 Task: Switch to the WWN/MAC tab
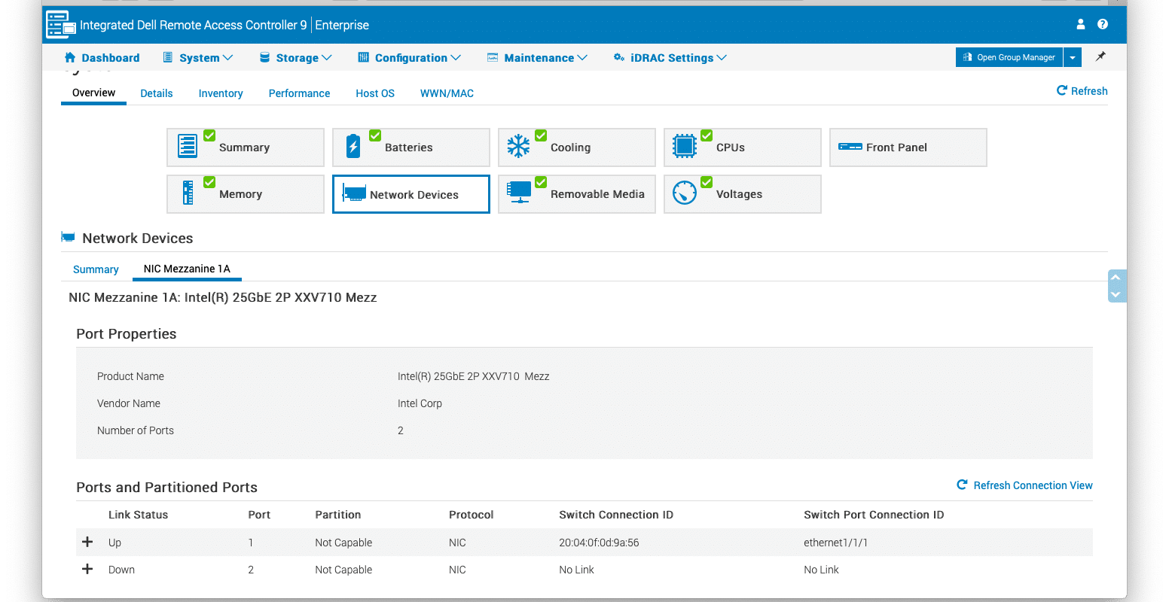(x=447, y=93)
